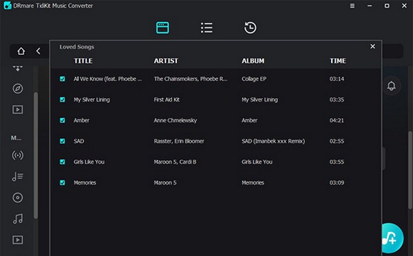Screen dimensions: 413x256
Task: Select artist 'Rasster, Erin Bloomer'
Action: coord(179,141)
